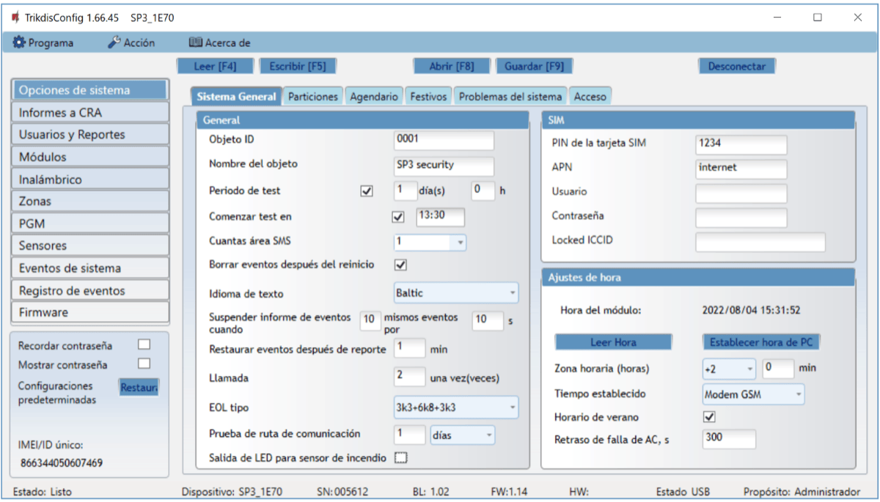Enable Salida de LED para sensor de incendio
880x502 pixels.
(x=400, y=458)
